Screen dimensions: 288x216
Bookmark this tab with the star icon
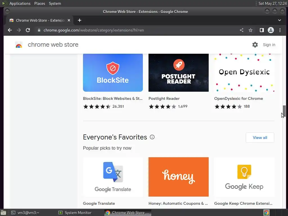pyautogui.click(x=251, y=30)
